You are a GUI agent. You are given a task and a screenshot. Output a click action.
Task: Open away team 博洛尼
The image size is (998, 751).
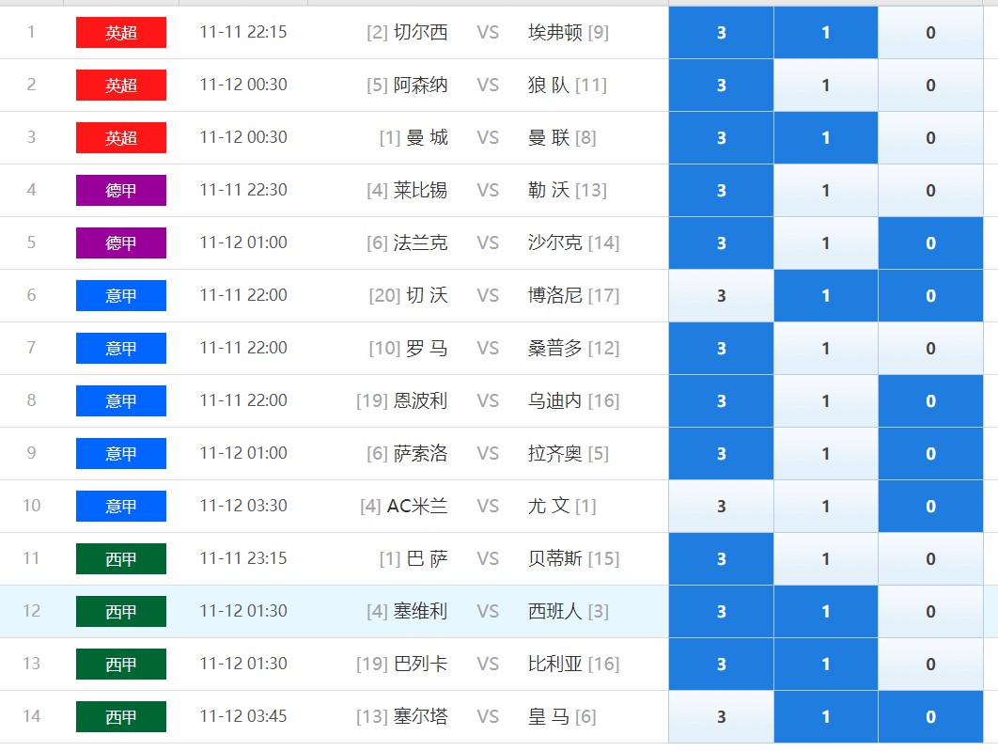(555, 295)
